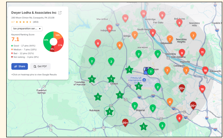Click the Township of Hanover map label
The image size is (223, 138).
80,83
